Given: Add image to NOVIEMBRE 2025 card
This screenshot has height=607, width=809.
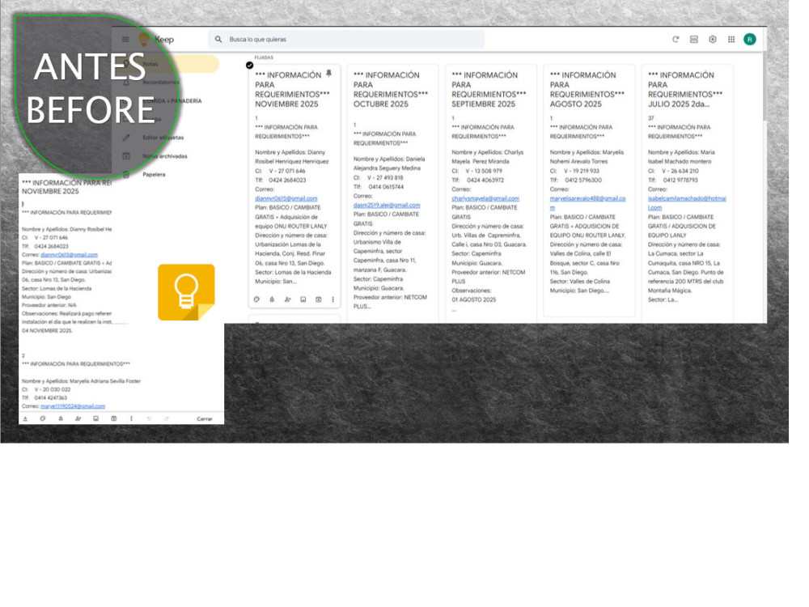Looking at the screenshot, I should (x=303, y=299).
